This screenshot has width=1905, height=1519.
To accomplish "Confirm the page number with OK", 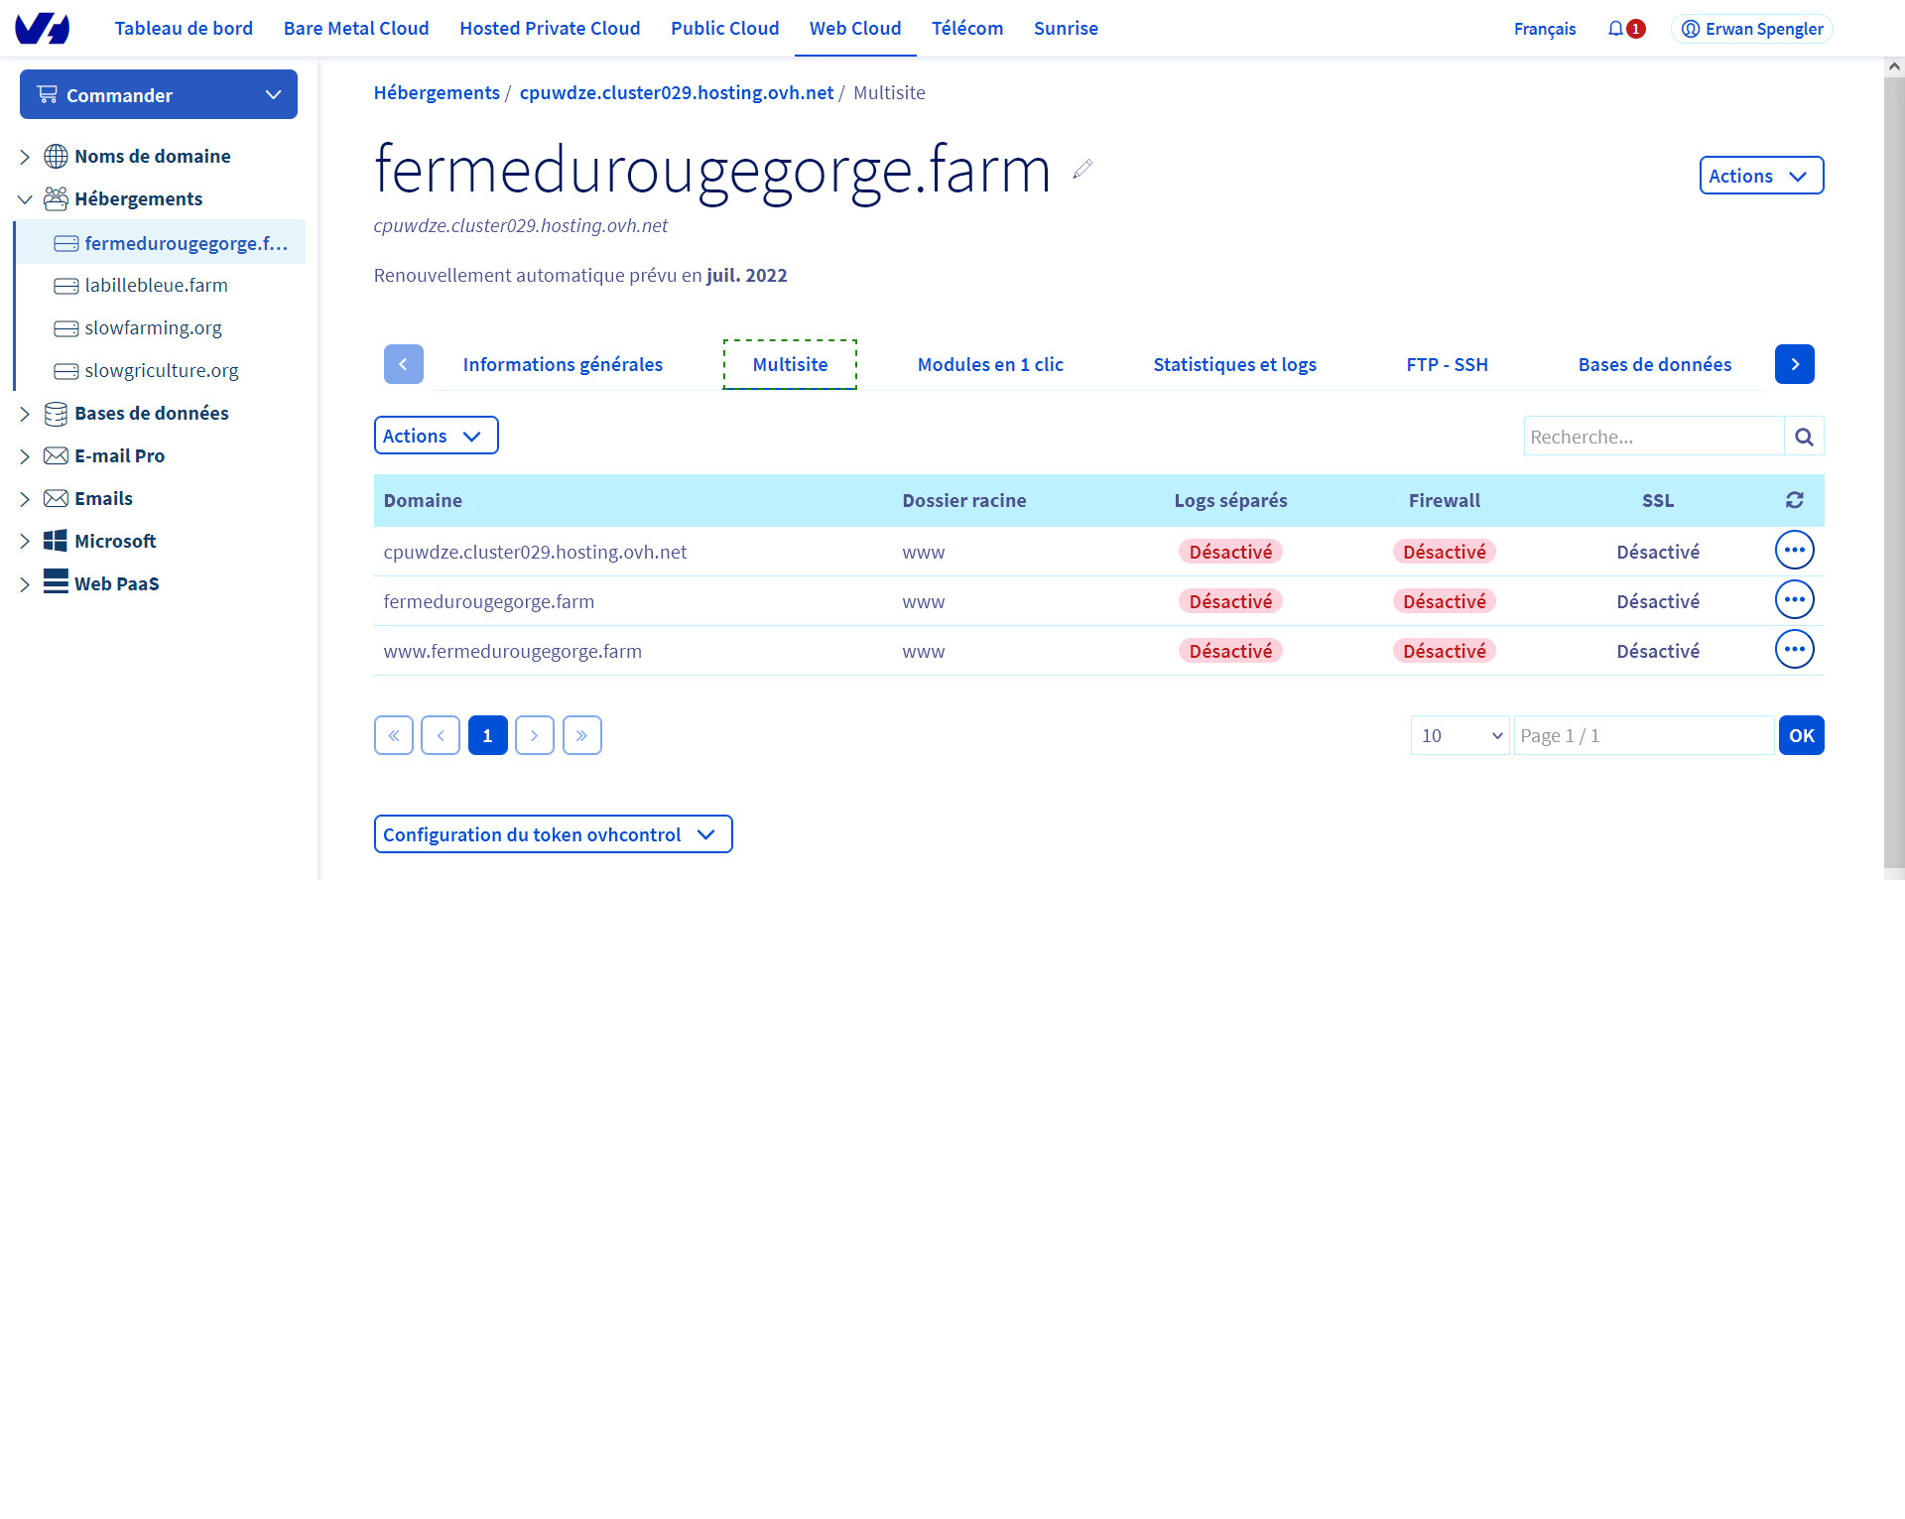I will point(1801,735).
